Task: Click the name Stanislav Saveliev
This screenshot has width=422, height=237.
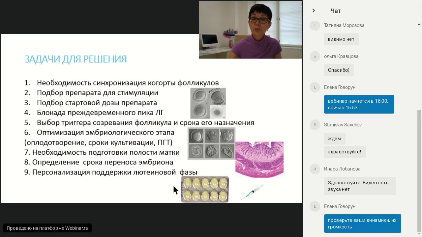Action: click(343, 125)
